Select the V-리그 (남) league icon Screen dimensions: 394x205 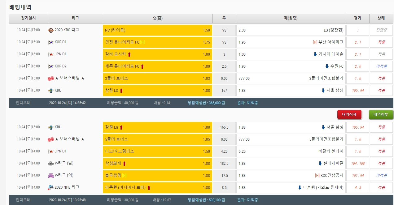[51, 164]
